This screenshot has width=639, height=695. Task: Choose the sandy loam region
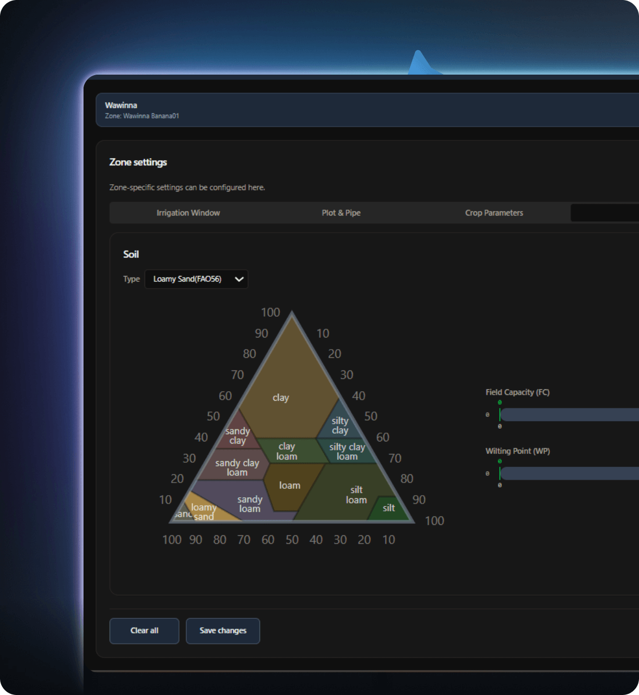(250, 504)
